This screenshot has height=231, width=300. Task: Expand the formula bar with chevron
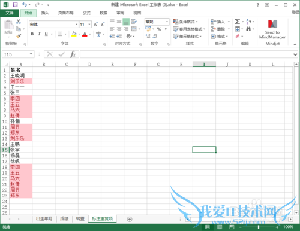click(x=295, y=54)
